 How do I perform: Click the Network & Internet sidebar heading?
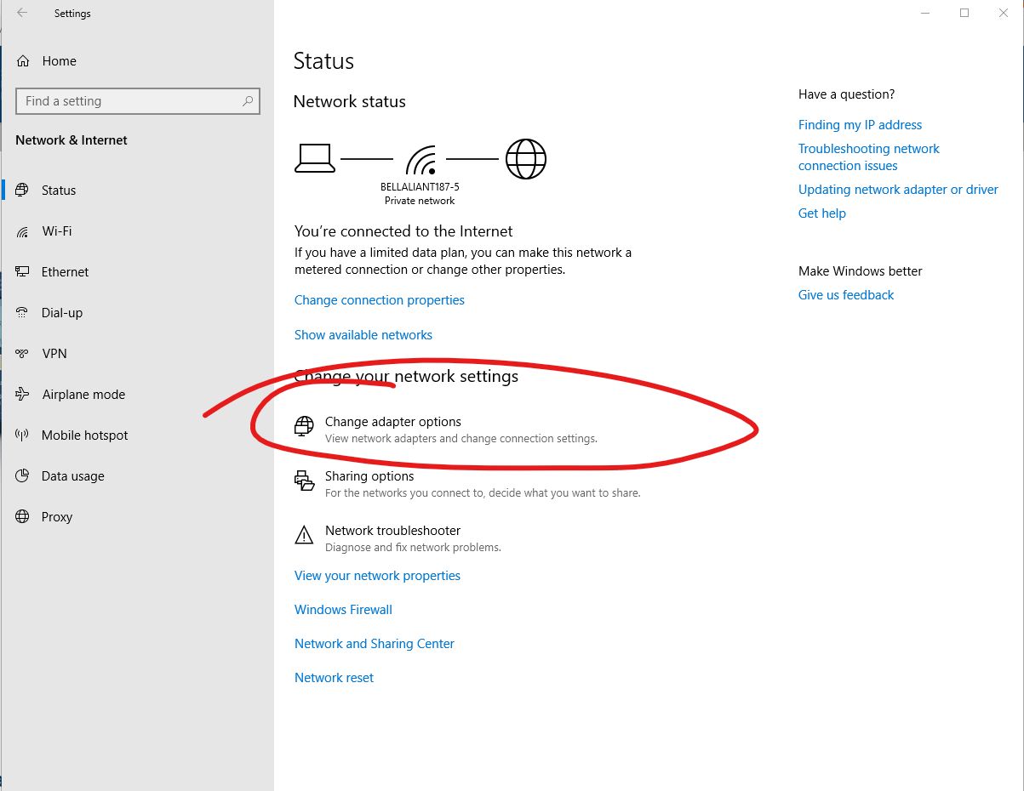pos(72,140)
